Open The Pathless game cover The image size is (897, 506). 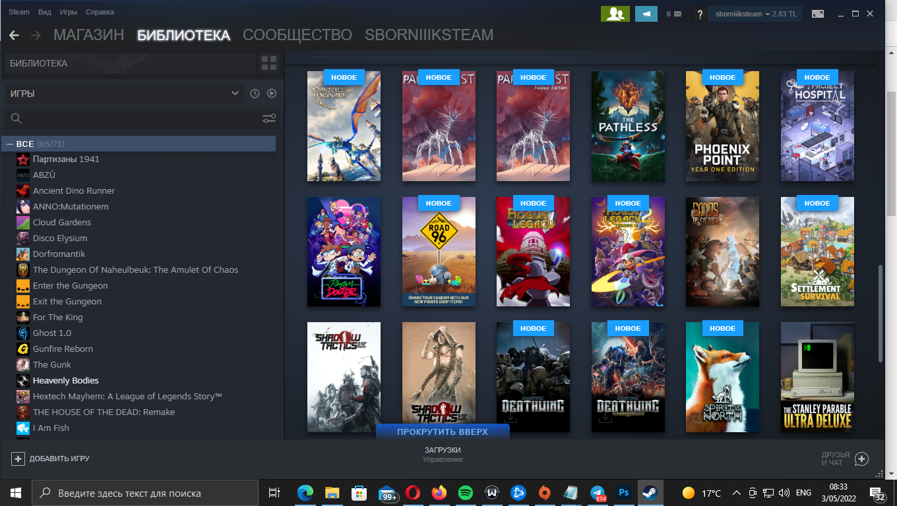pos(628,126)
